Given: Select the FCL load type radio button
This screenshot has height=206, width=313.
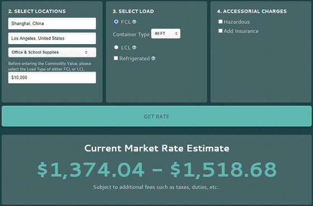Looking at the screenshot, I should [116, 22].
